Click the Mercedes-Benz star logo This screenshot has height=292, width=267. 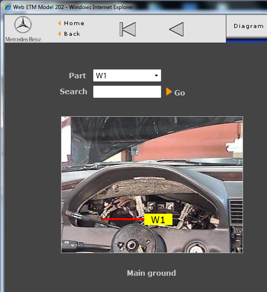(23, 24)
